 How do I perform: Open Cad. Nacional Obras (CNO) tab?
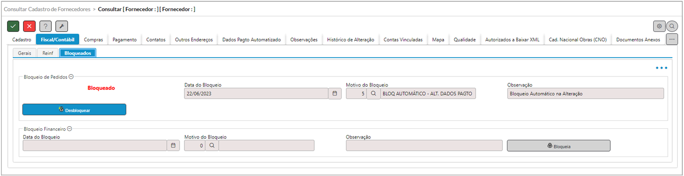(x=578, y=39)
